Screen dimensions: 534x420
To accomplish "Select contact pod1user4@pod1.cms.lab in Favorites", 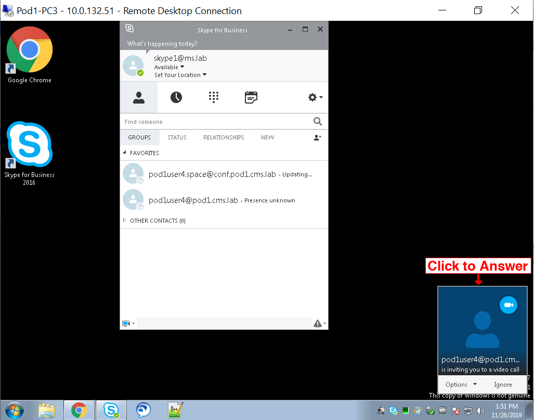I will [x=224, y=200].
